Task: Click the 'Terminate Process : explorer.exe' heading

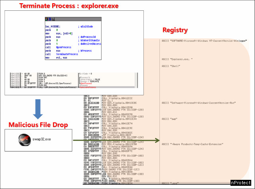Action: point(69,6)
